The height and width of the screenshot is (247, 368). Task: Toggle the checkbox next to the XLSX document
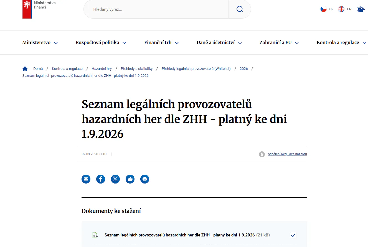(293, 235)
